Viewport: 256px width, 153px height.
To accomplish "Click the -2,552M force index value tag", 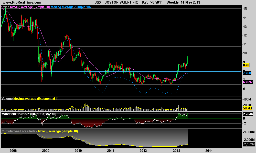I will [248, 145].
